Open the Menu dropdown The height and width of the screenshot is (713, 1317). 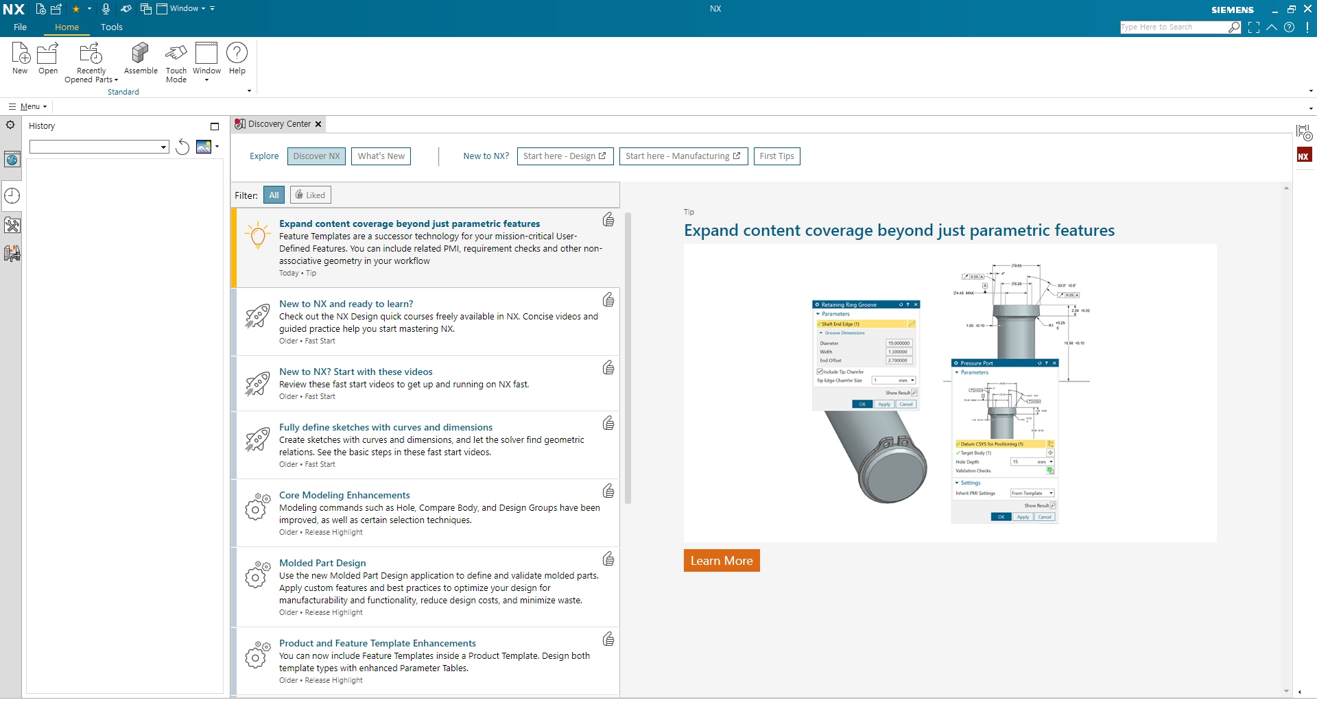click(28, 106)
